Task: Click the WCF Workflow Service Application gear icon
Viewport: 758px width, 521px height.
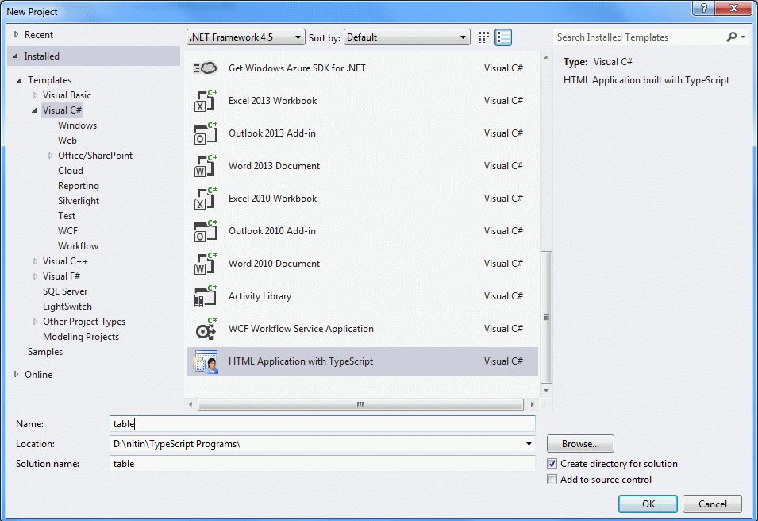Action: pyautogui.click(x=206, y=329)
